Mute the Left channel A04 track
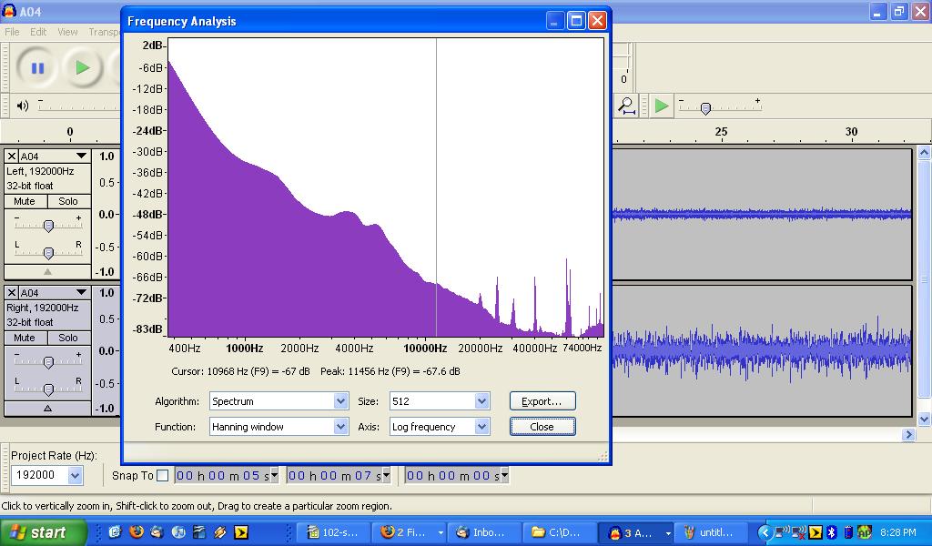 25,201
